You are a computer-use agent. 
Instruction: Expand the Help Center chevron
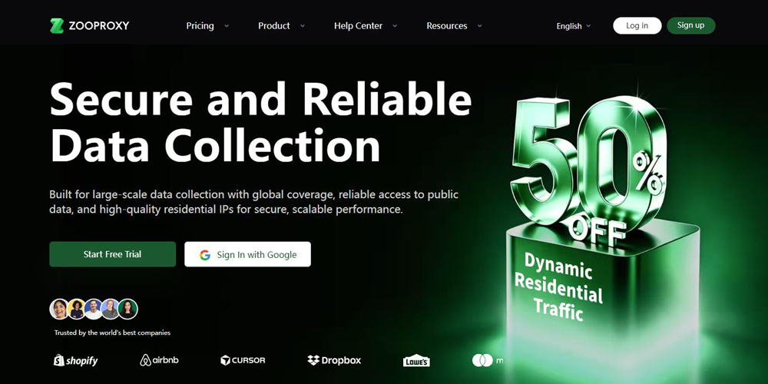[395, 26]
